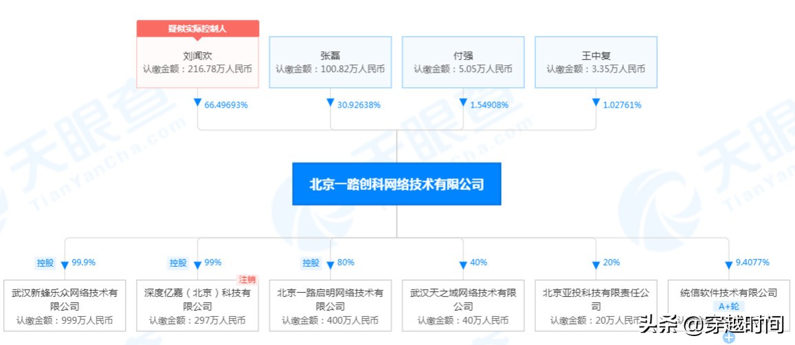Screen dimensions: 795x345
Task: Click the arrow above 武汉新蜂乐众 card
Action: 65,265
